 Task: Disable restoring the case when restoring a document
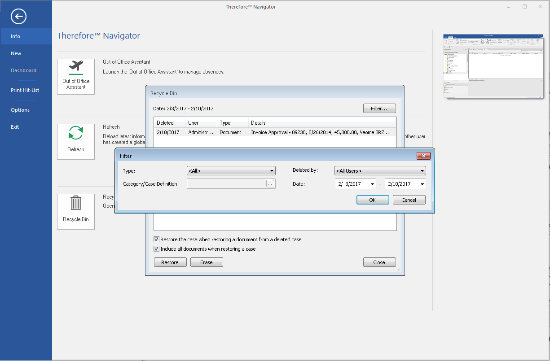tap(156, 239)
